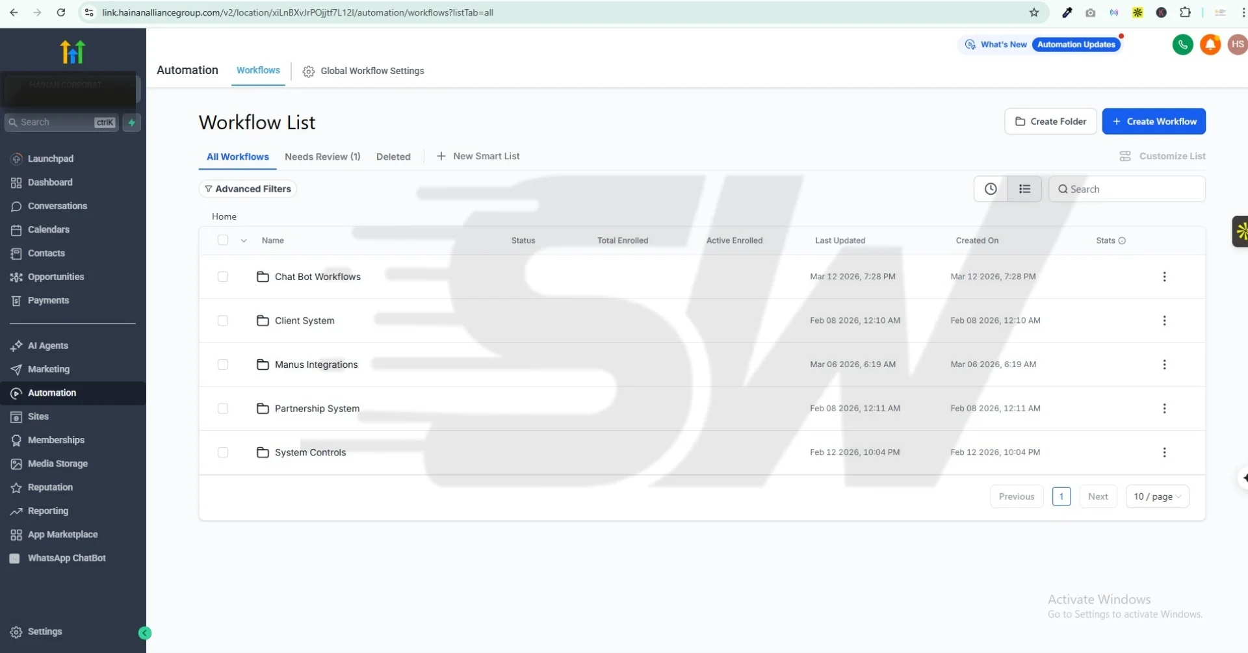
Task: Tick the Manus Integrations row checkbox
Action: coord(223,365)
